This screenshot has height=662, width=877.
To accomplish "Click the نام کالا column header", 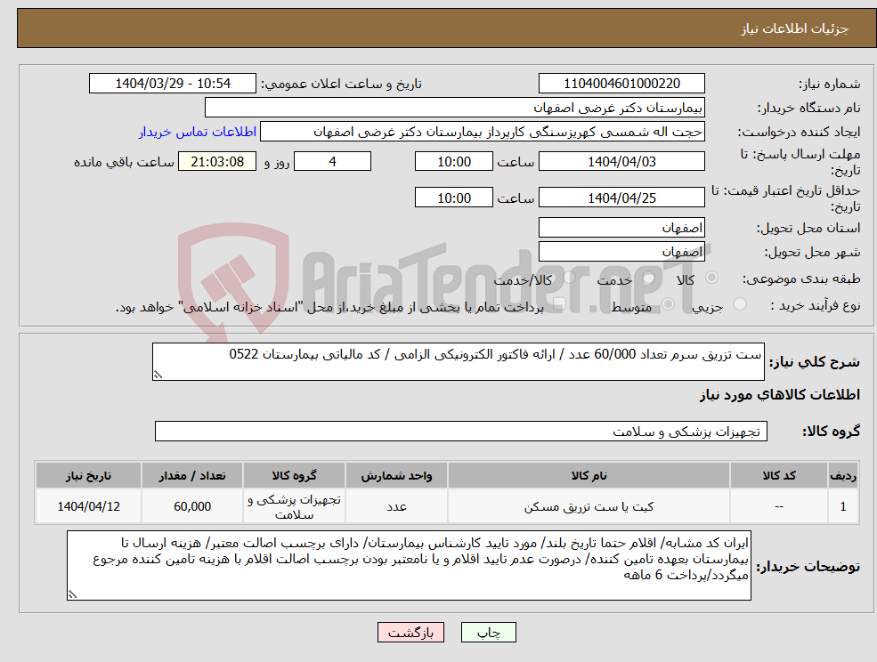I will (589, 475).
